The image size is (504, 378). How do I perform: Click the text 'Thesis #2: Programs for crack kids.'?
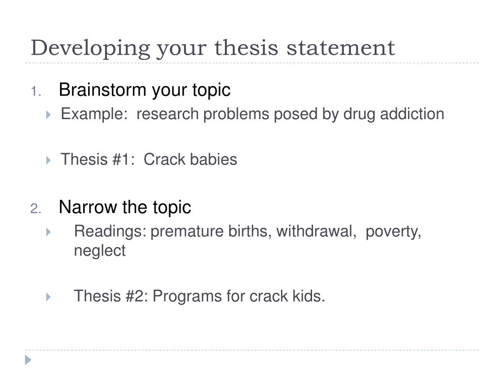(x=200, y=296)
